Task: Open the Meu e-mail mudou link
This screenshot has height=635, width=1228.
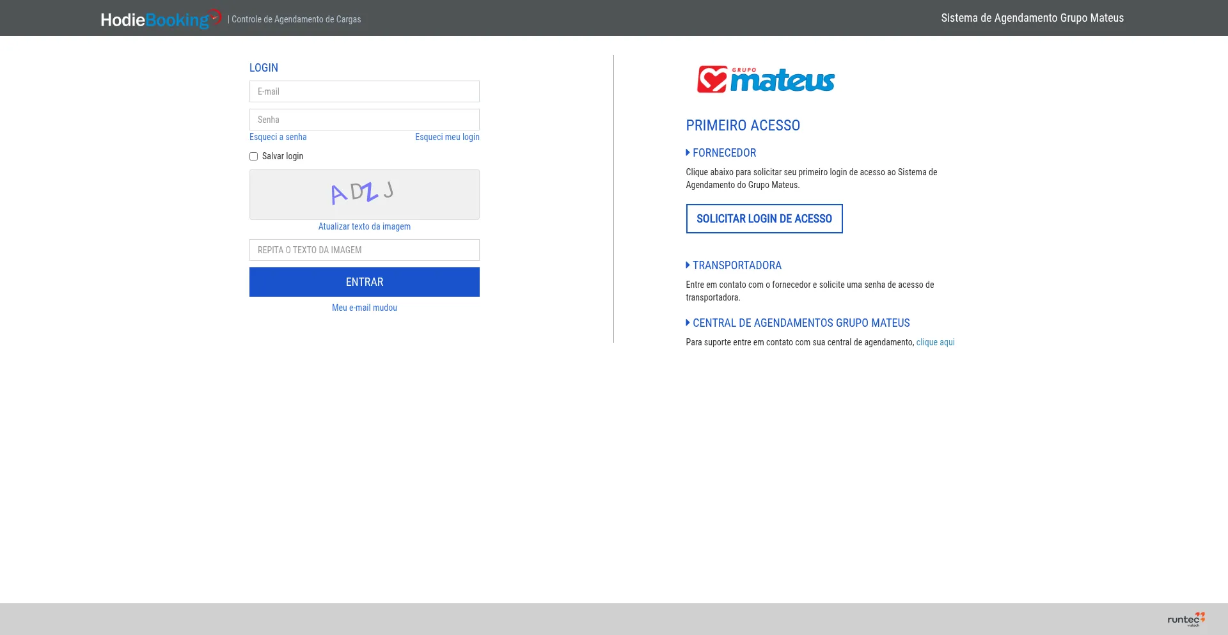Action: point(365,308)
